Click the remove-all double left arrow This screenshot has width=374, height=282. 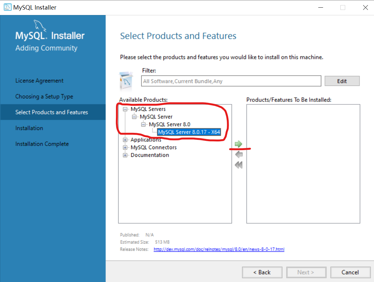[239, 165]
